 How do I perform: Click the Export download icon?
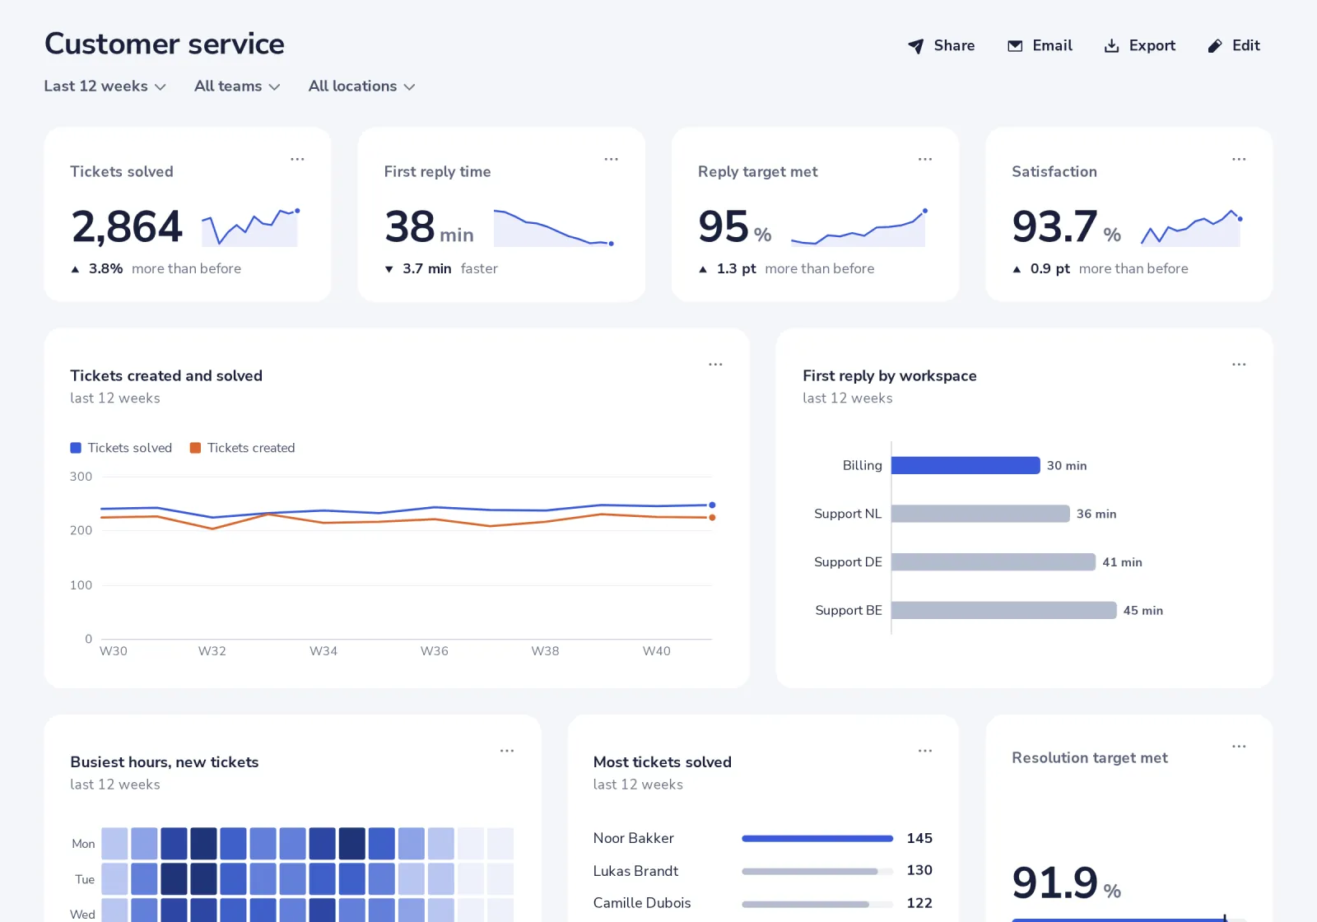pyautogui.click(x=1111, y=46)
